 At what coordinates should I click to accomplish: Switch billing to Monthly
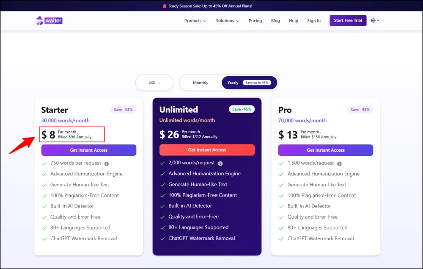click(200, 83)
